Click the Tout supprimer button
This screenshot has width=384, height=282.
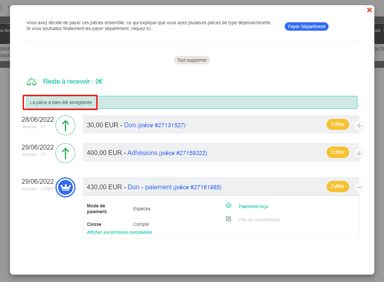coord(192,60)
